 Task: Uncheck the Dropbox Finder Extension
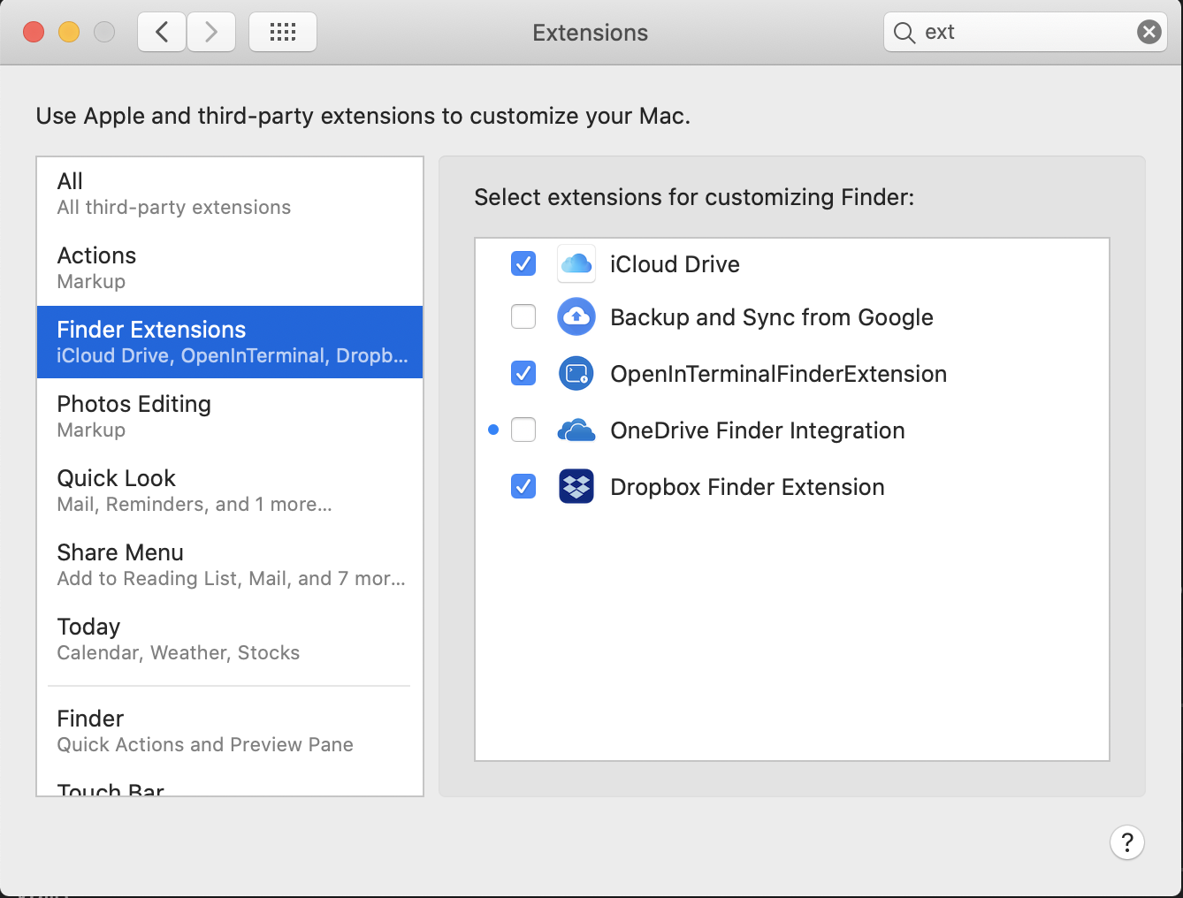pyautogui.click(x=523, y=486)
